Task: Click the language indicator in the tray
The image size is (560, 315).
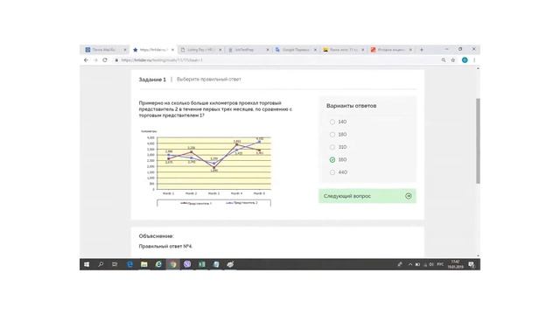Action: (x=440, y=264)
